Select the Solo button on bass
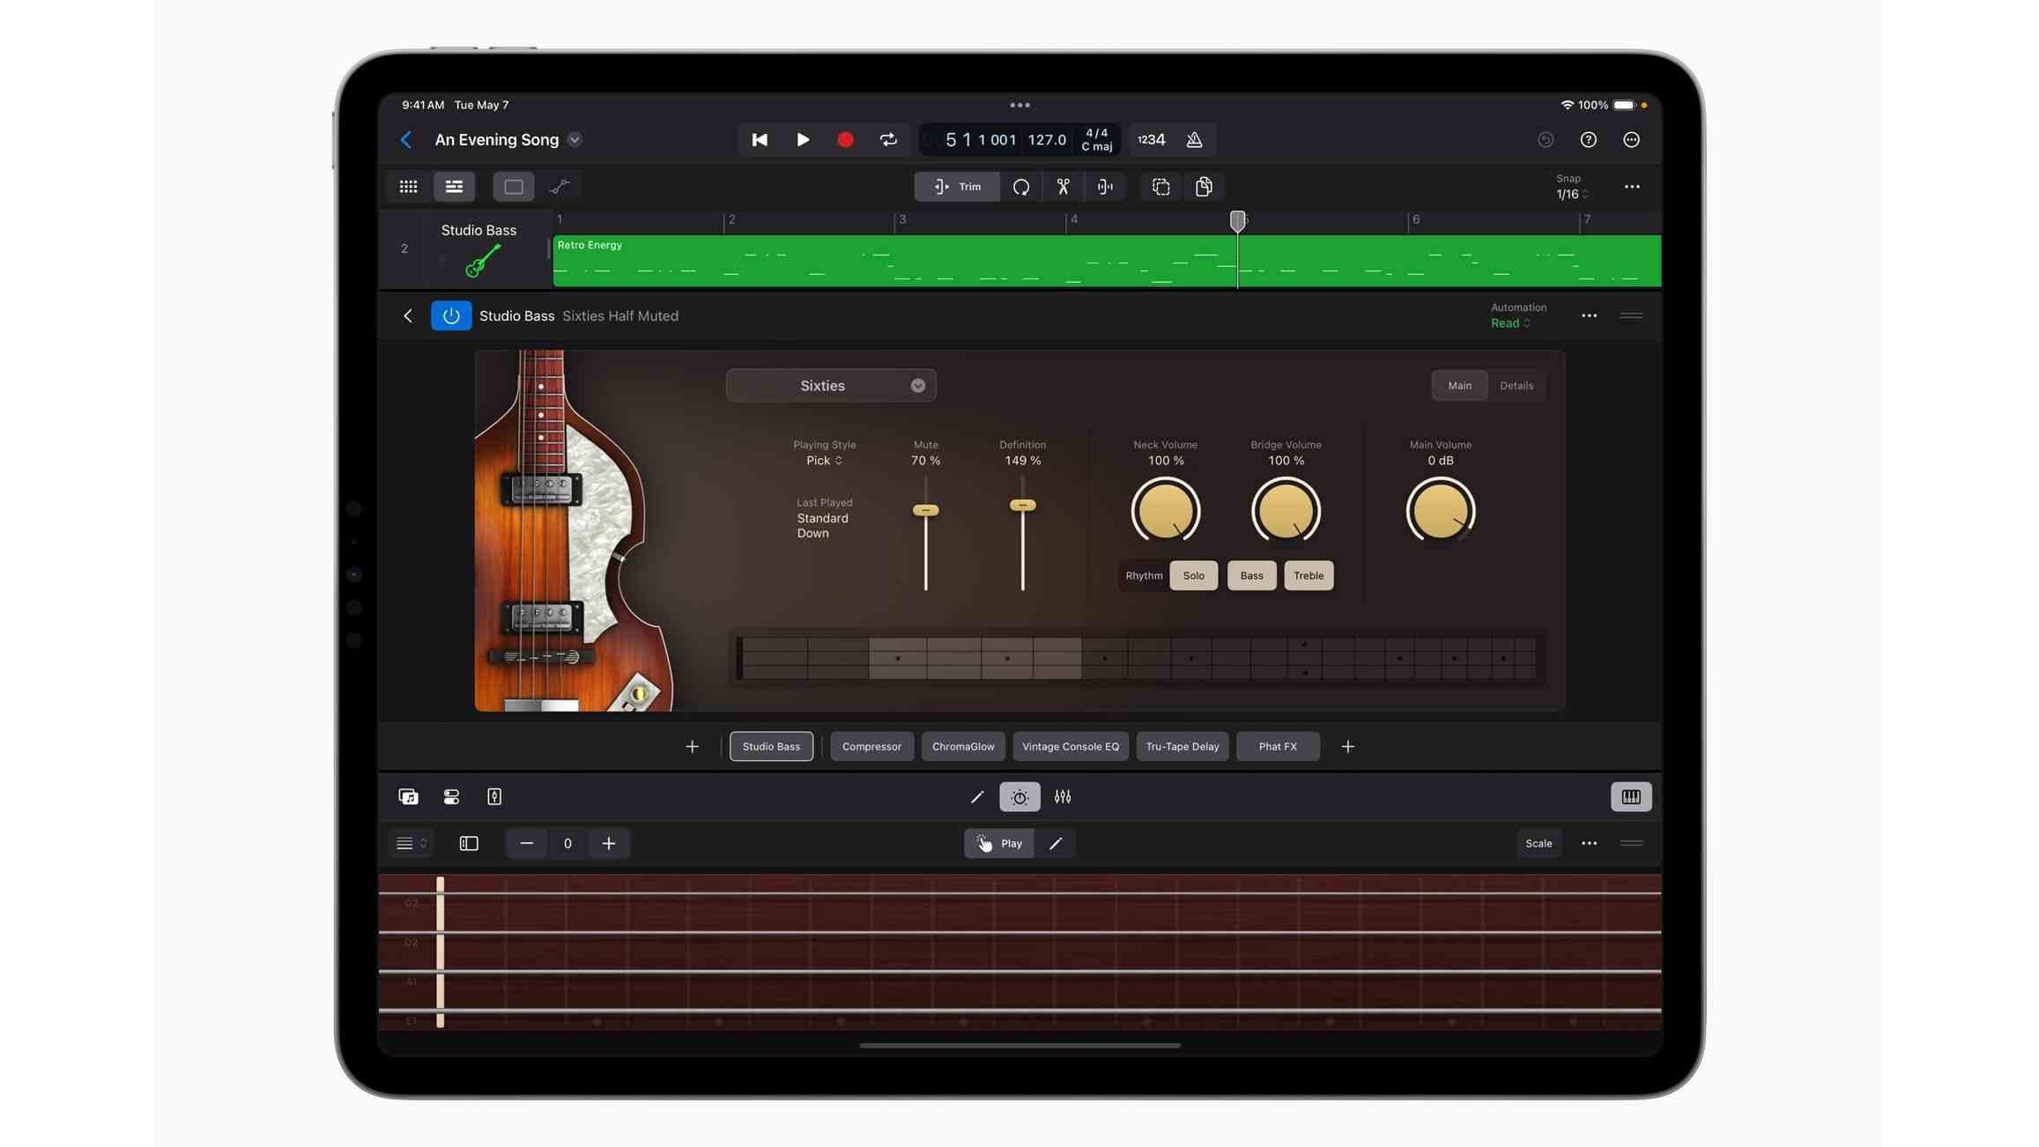 [1193, 575]
